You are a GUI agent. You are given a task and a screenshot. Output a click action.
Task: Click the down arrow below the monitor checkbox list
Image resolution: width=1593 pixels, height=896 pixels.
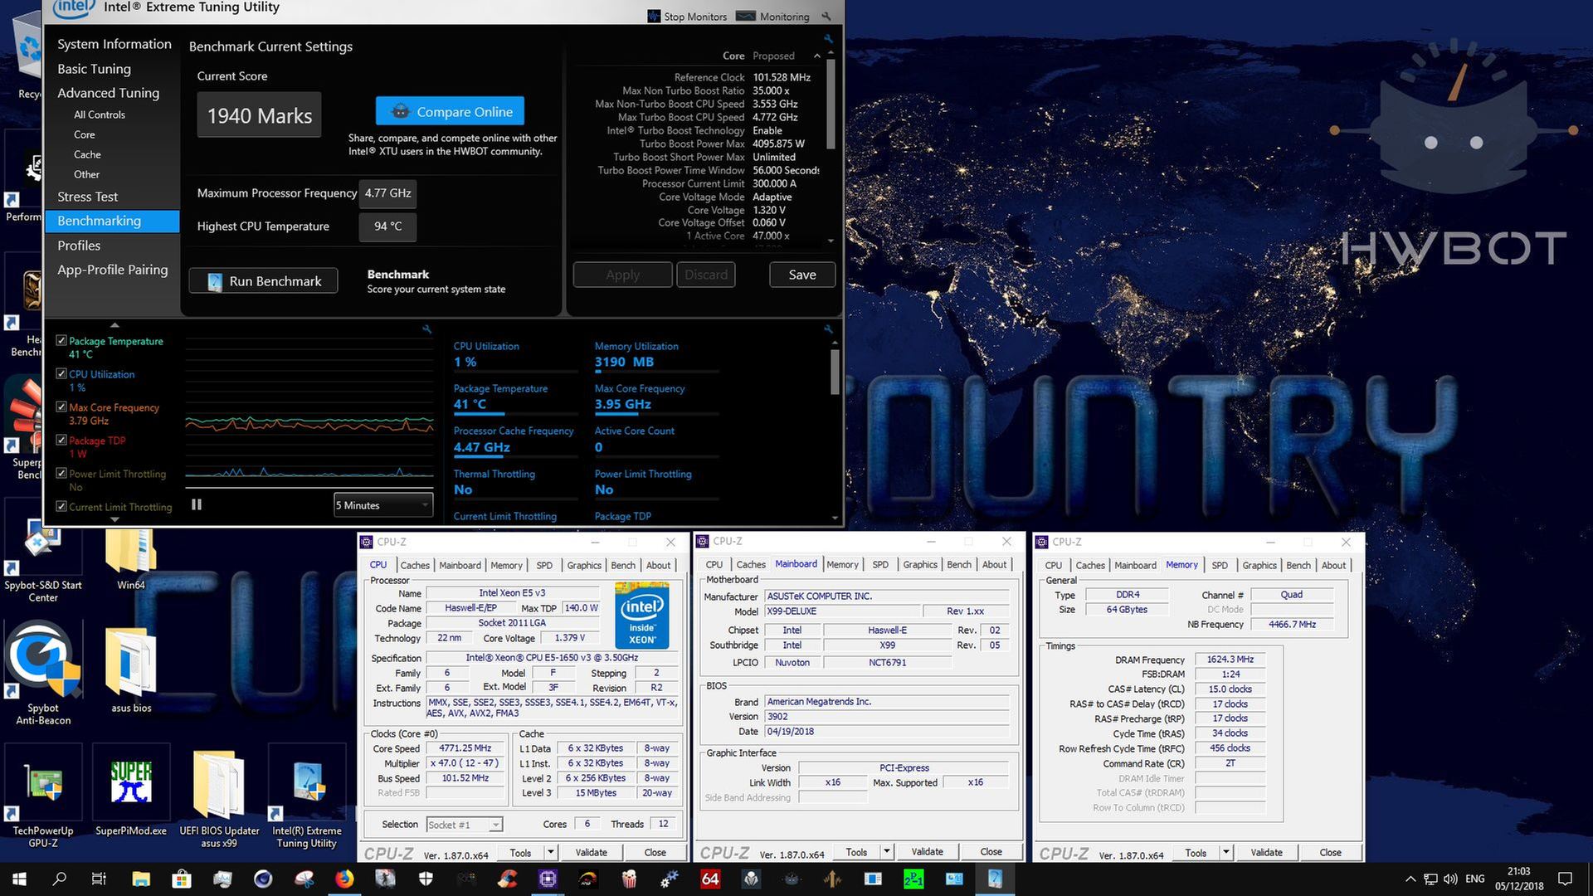(x=114, y=519)
